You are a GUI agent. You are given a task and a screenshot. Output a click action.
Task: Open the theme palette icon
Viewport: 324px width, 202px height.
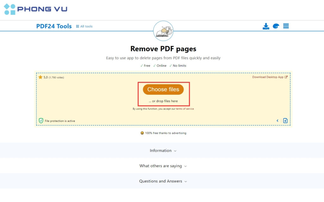tap(276, 26)
